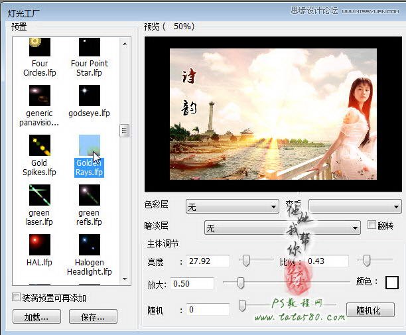
Task: Choose the HAL.lfp red glow preset
Action: point(40,245)
